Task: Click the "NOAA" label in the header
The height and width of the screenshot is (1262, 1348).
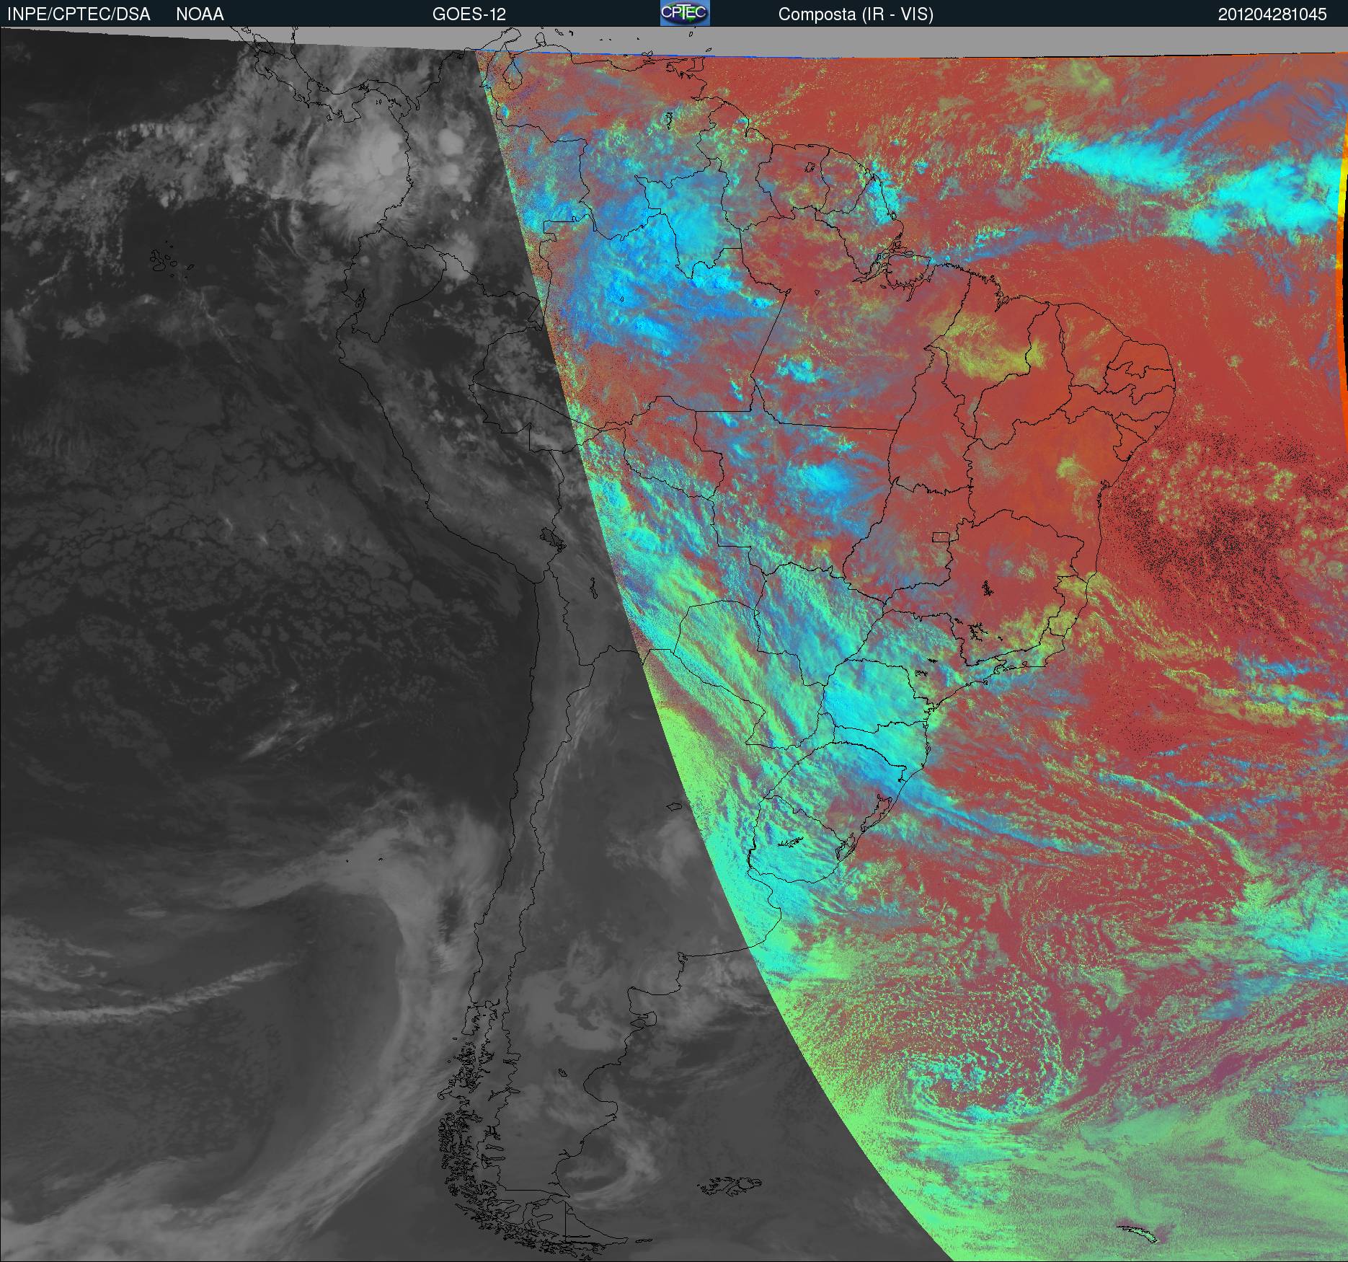Action: click(x=200, y=14)
